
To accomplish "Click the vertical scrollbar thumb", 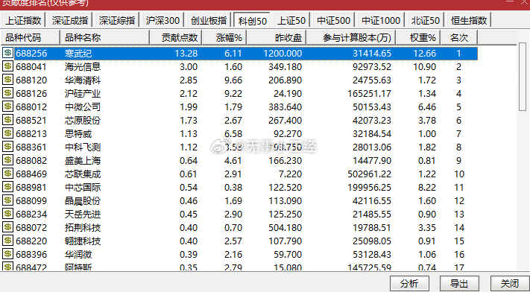I will (523, 77).
